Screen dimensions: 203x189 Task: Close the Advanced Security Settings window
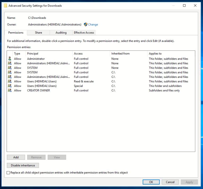195,6
